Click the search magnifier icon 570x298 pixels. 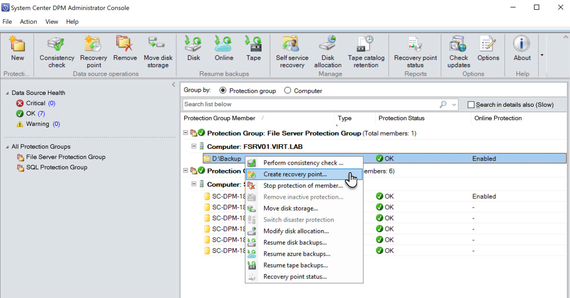coord(443,104)
